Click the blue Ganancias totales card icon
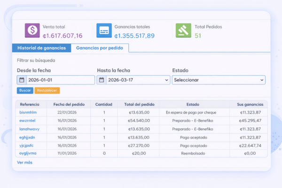The height and width of the screenshot is (188, 282). pyautogui.click(x=104, y=30)
